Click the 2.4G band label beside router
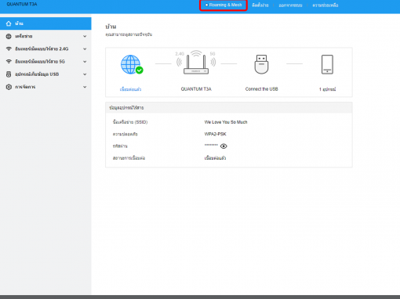 pos(180,54)
